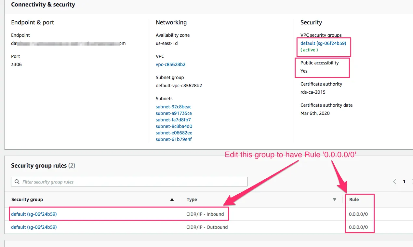413x247 pixels.
Task: Open subnet-92c8beac subnet link
Action: 173,107
